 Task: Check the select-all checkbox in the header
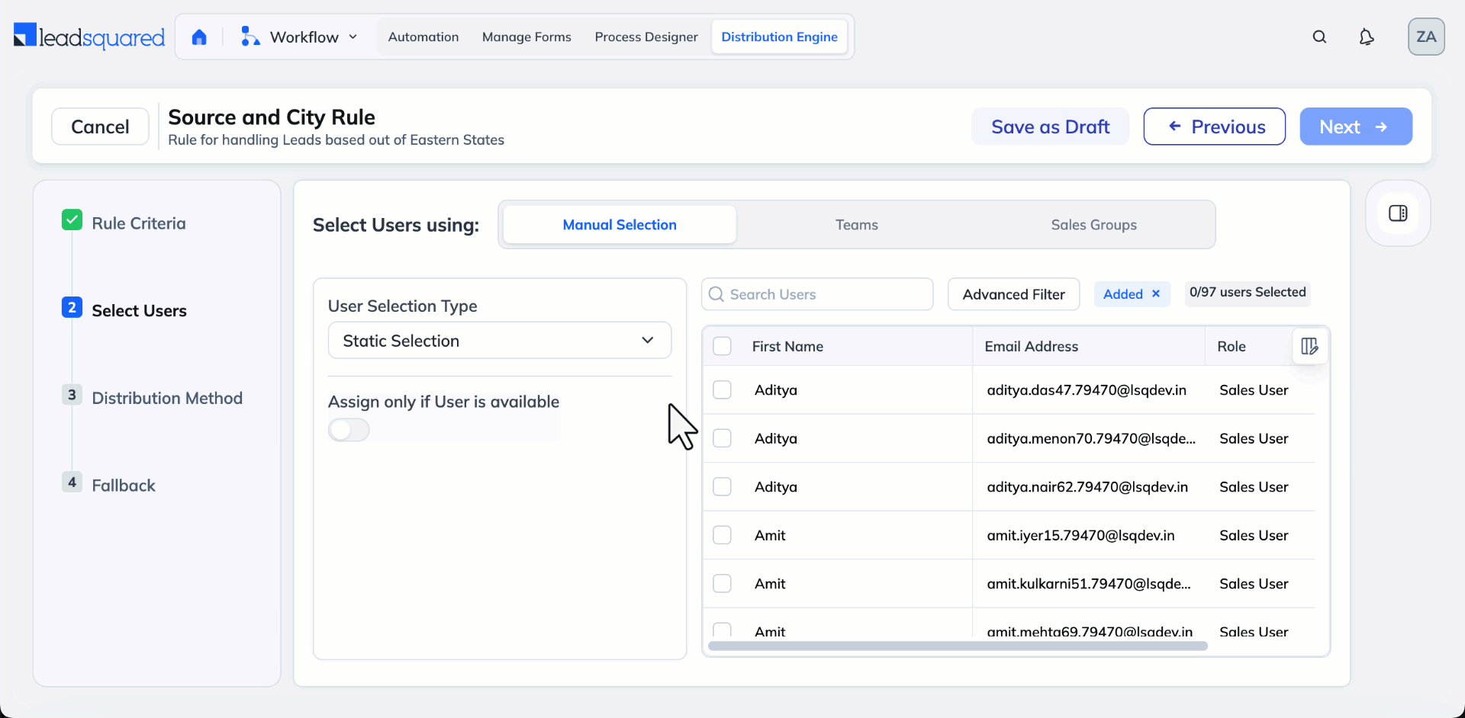coord(722,346)
